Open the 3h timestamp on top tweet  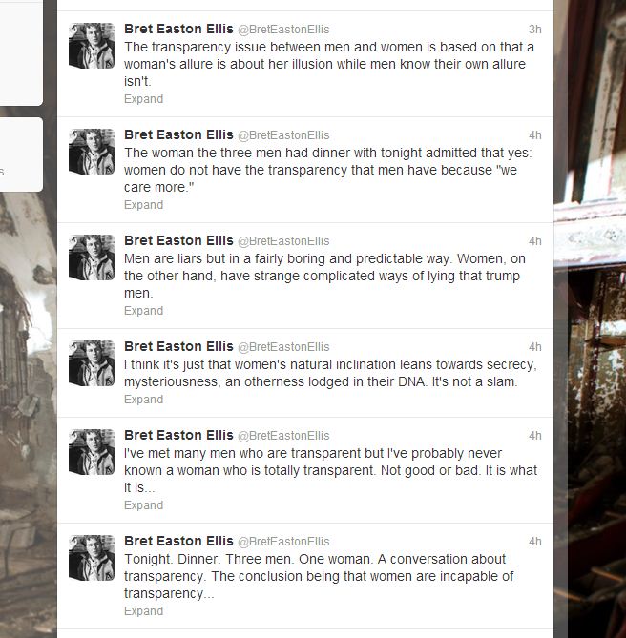(534, 30)
